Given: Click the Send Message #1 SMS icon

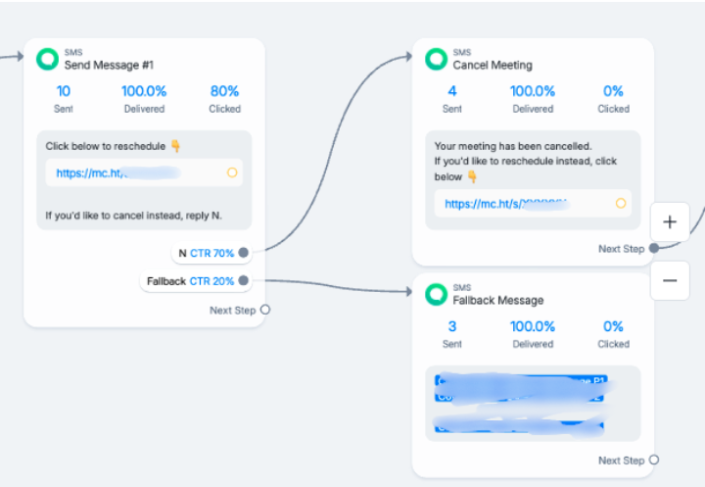Looking at the screenshot, I should [48, 59].
